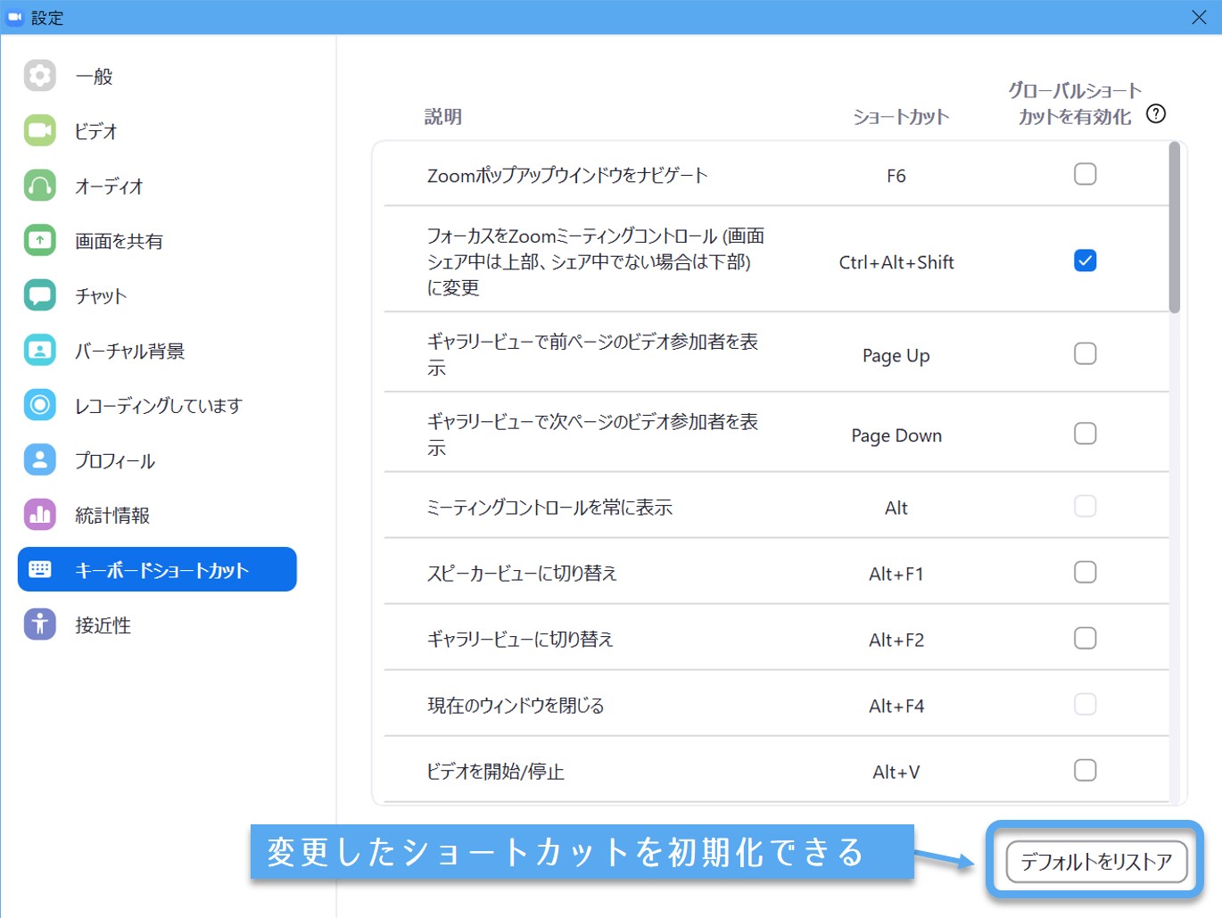Click the フォーカスをZoomミーティングコントロール description
The height and width of the screenshot is (918, 1222).
[x=596, y=261]
